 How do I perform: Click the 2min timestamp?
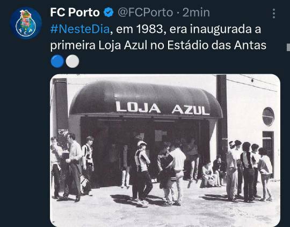tap(196, 12)
